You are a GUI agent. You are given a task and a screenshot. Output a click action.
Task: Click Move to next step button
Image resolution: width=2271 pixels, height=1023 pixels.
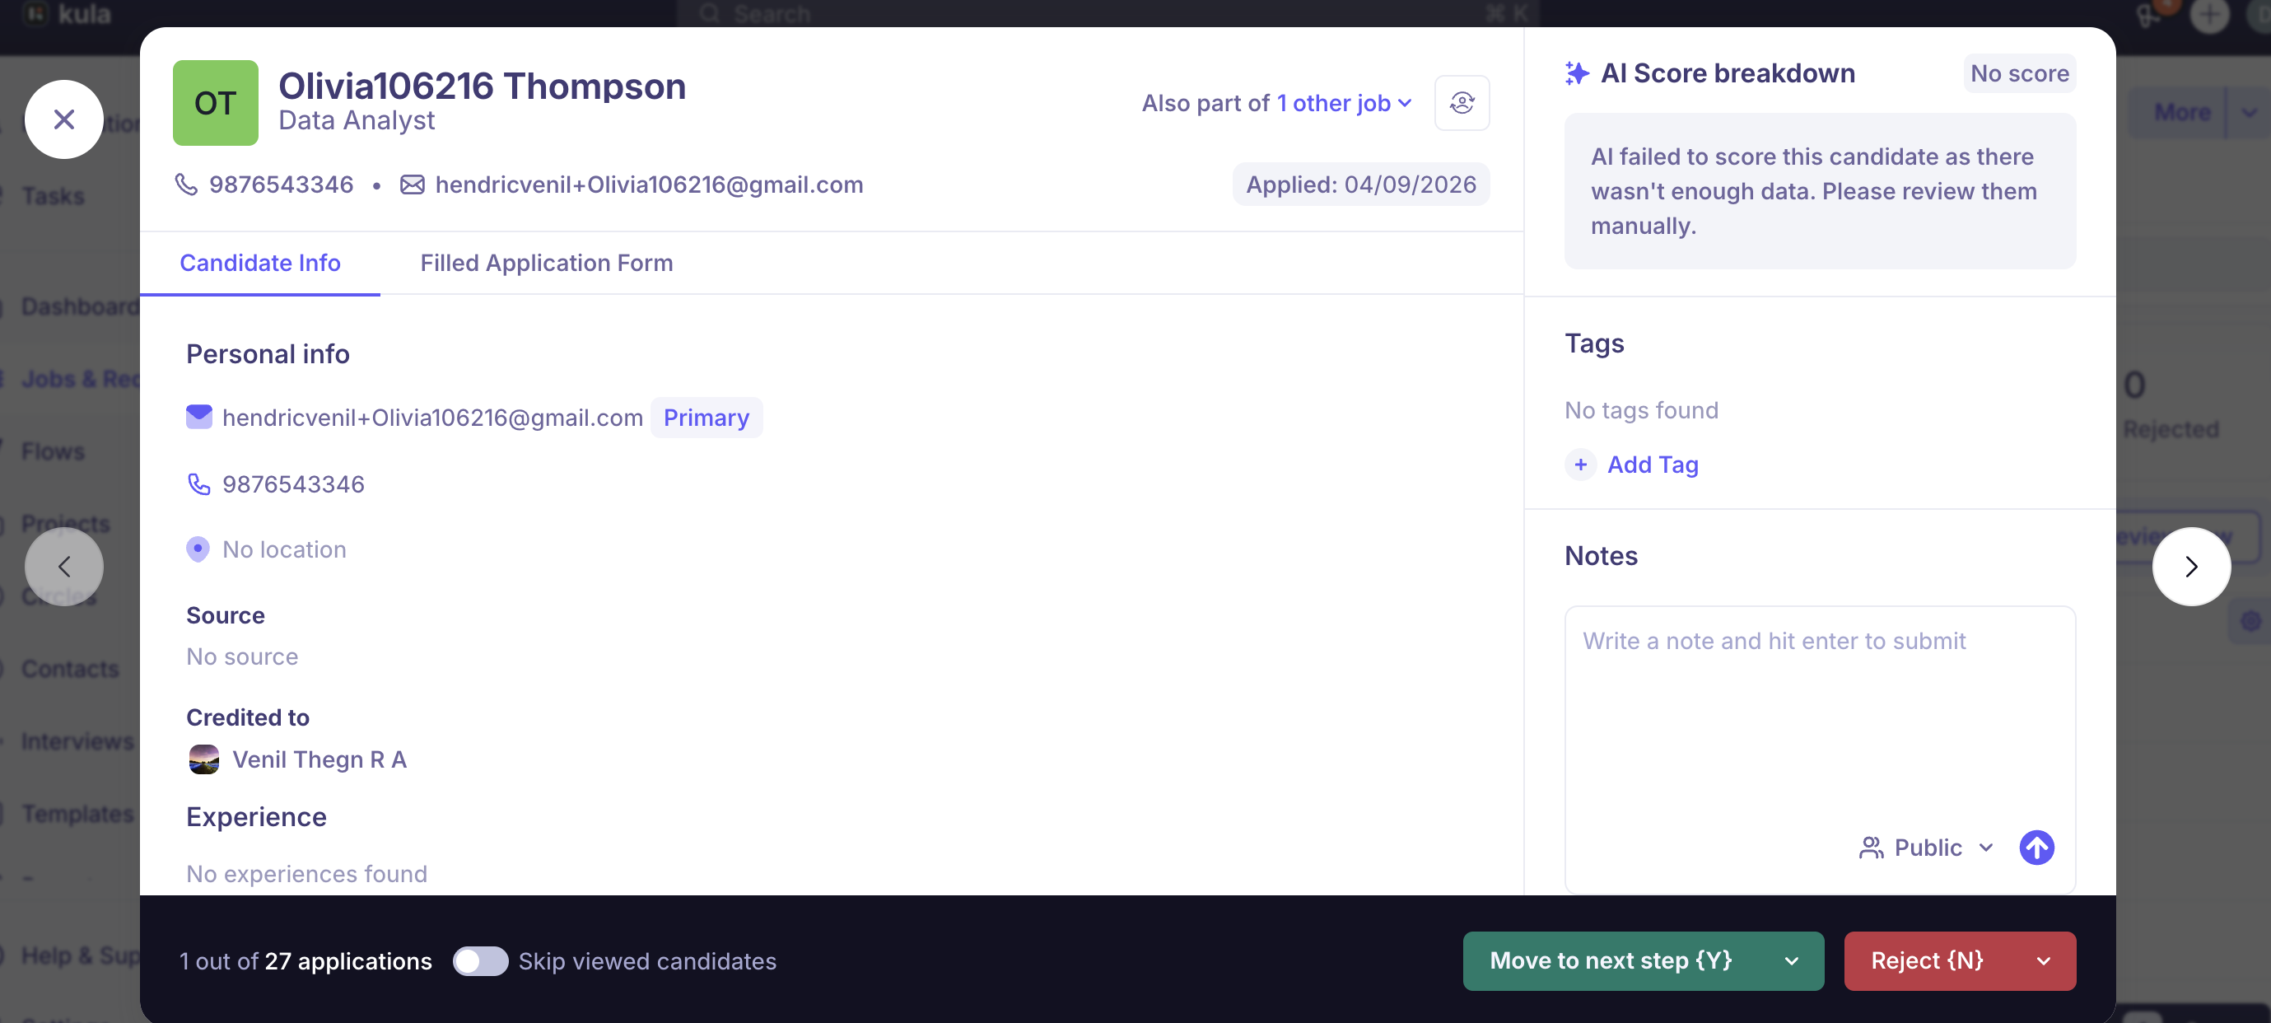pyautogui.click(x=1610, y=960)
